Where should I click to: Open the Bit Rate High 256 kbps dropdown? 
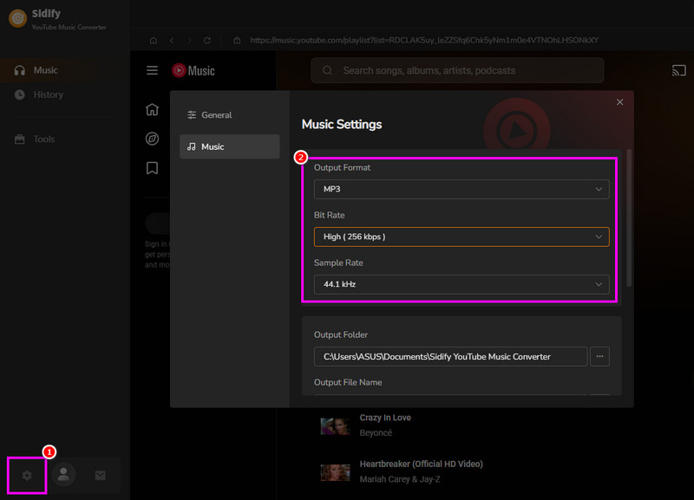(x=462, y=237)
